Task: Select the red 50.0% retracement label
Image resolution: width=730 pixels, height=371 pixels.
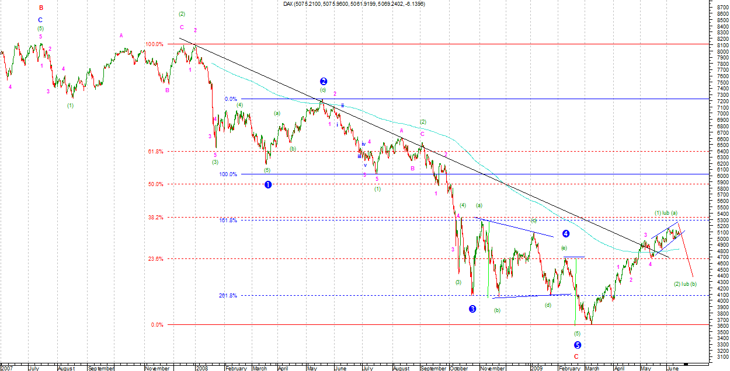Action: (155, 184)
